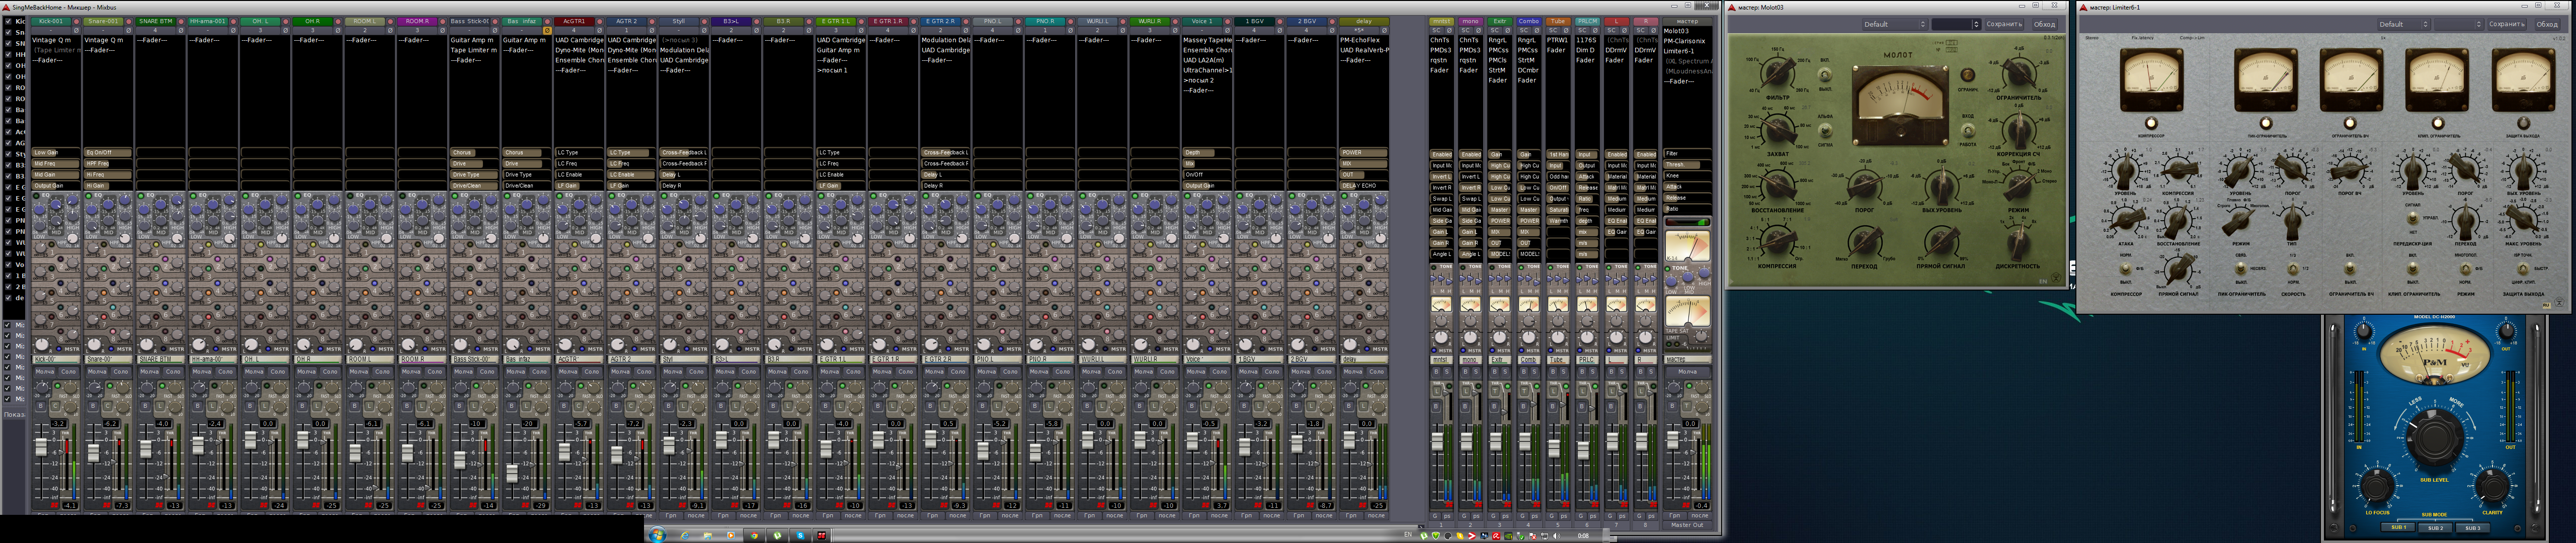Select the Massey TapeHead plugin on the Voice strip

(1207, 41)
